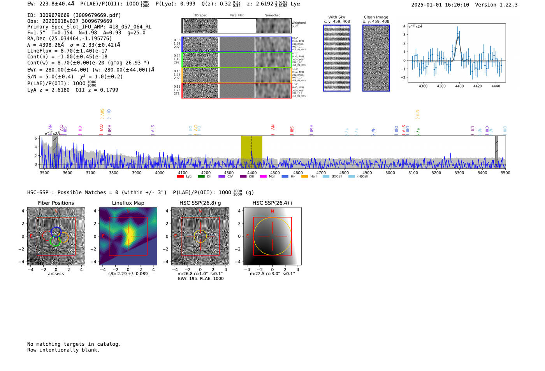The height and width of the screenshot is (371, 545).
Task: Click the 'EWr: 195. PLAE: 1000' caption
Action: tap(201, 278)
